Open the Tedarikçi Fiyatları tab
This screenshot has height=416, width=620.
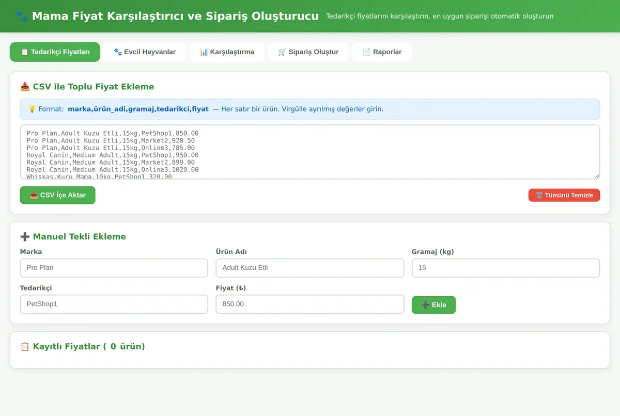(x=55, y=52)
